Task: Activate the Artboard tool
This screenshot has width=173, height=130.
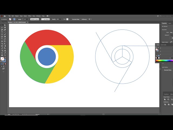Action: [2, 53]
